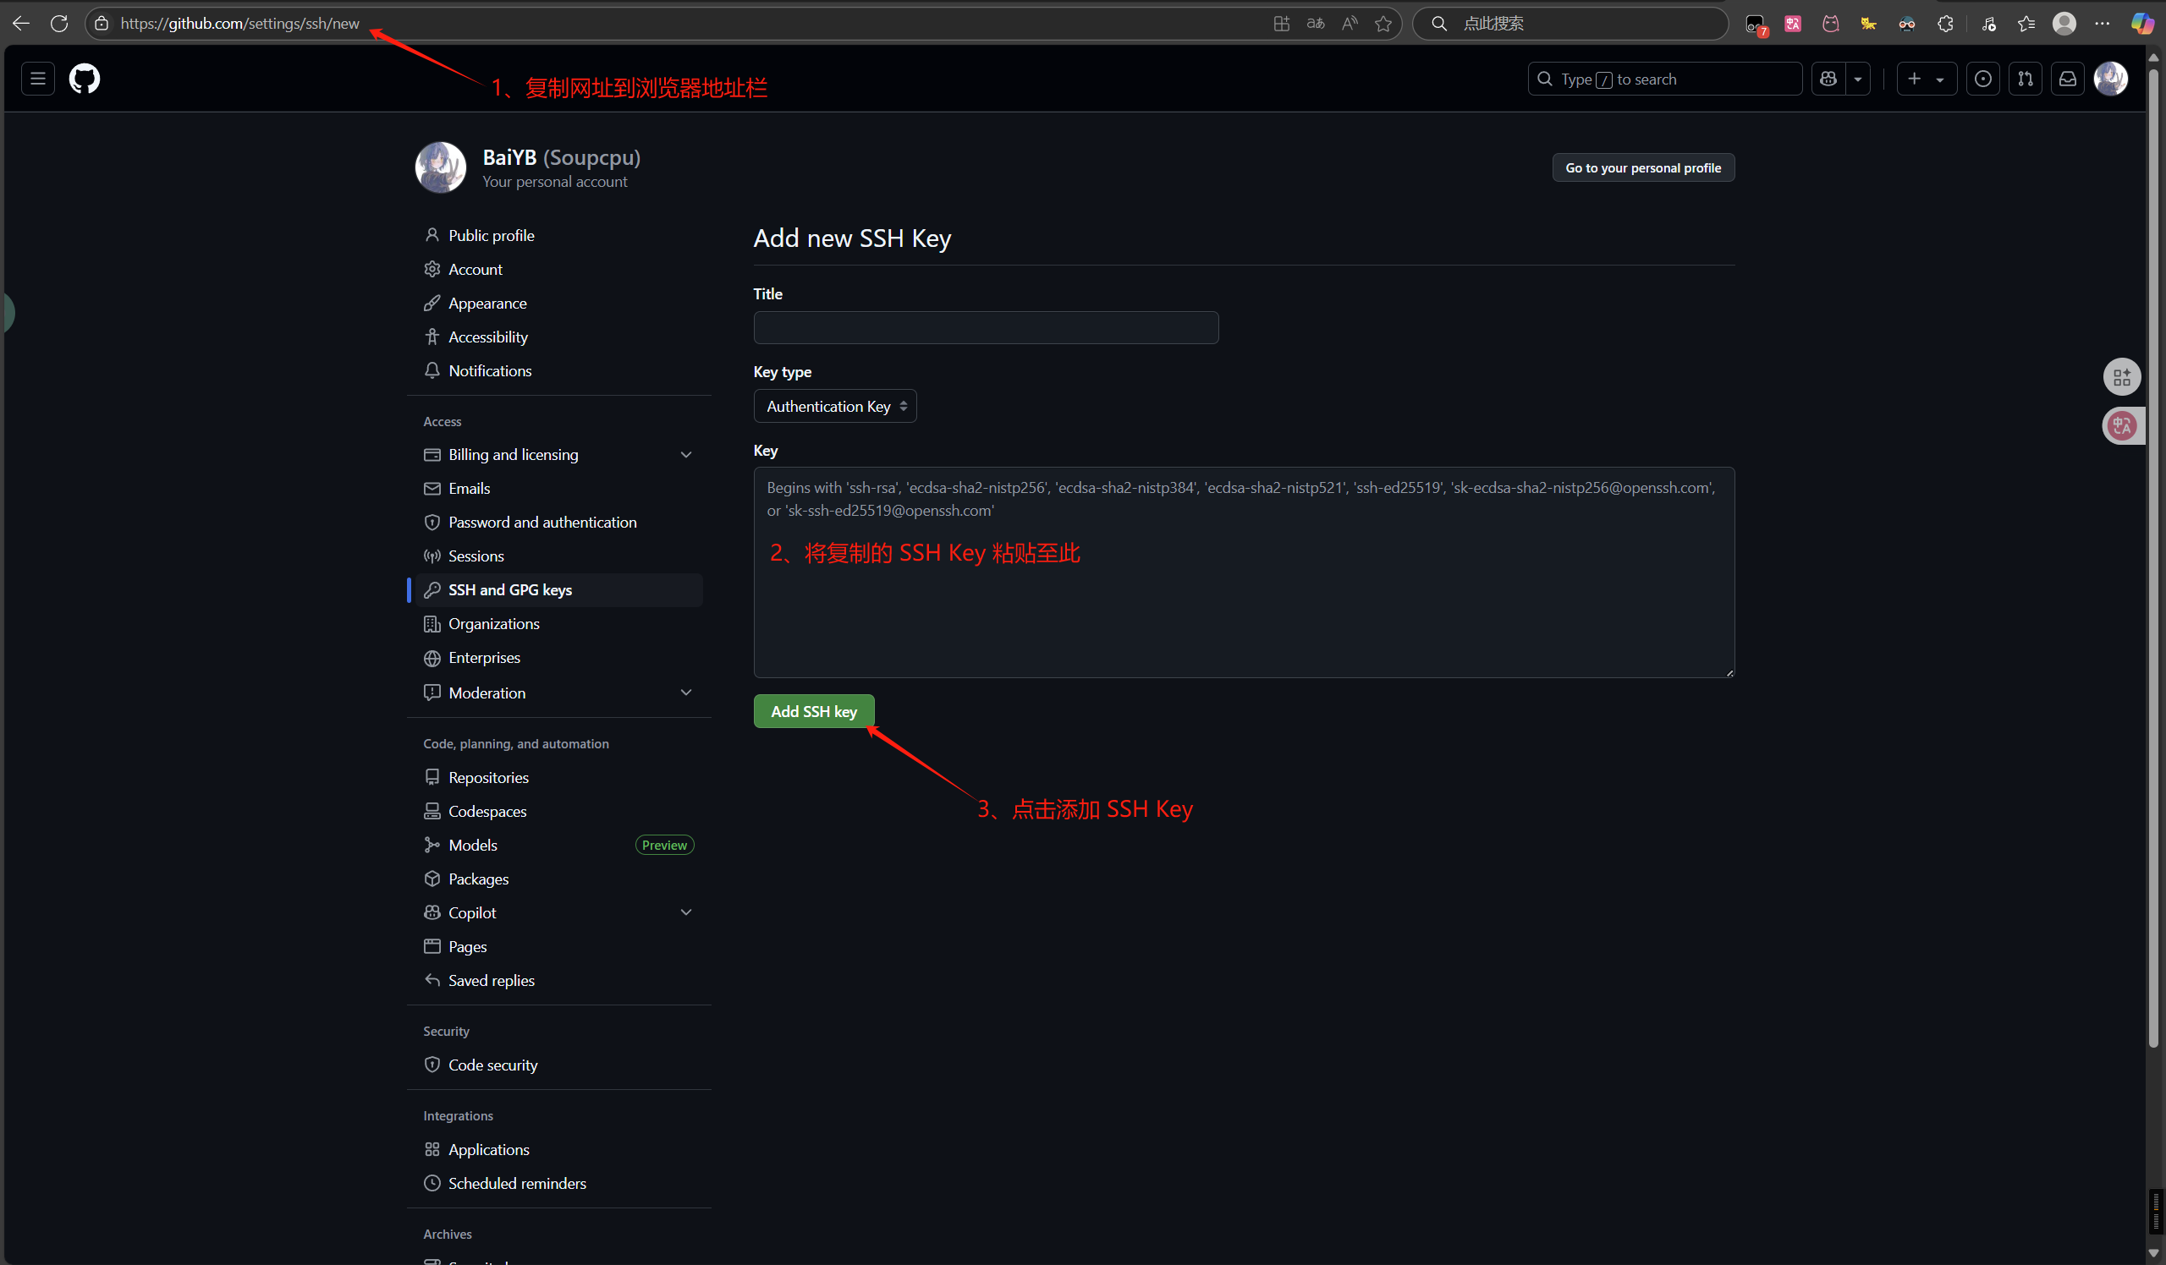Click the site info lock icon
This screenshot has height=1265, width=2166.
102,23
